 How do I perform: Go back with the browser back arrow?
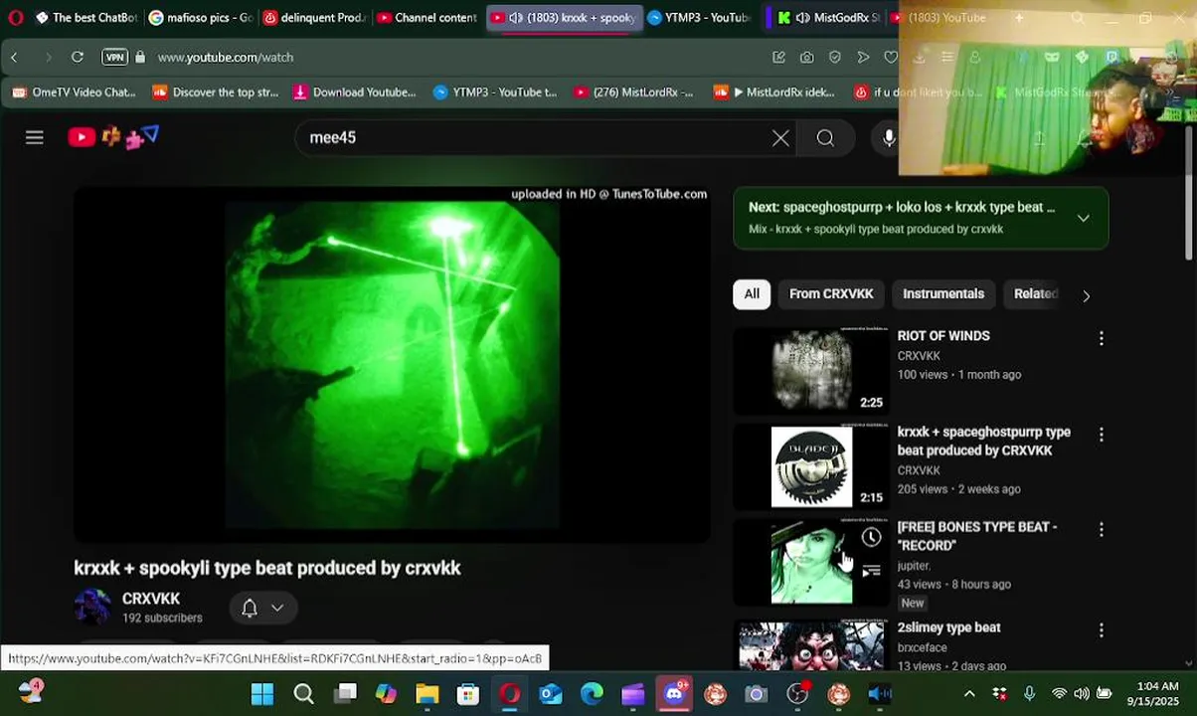[x=14, y=58]
